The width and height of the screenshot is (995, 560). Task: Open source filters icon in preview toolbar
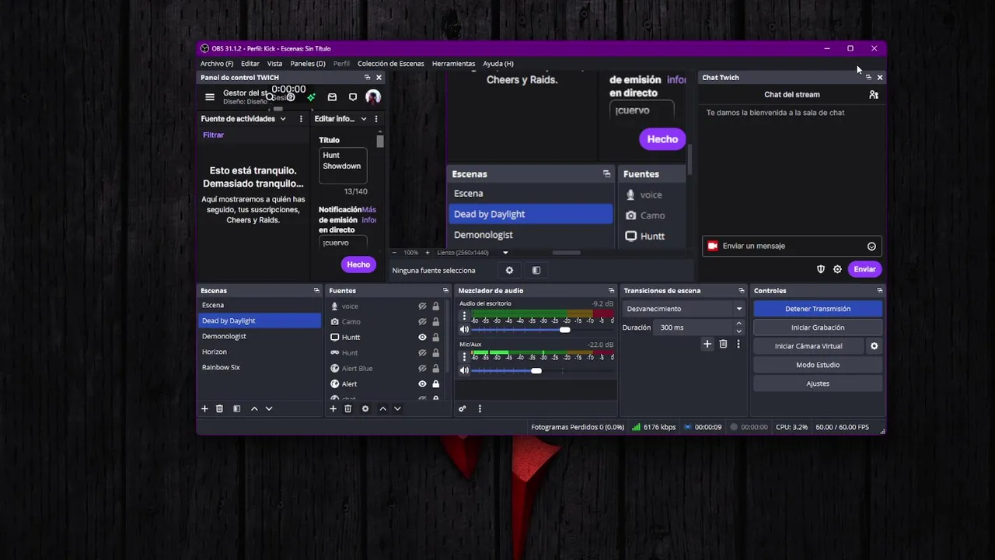point(536,270)
